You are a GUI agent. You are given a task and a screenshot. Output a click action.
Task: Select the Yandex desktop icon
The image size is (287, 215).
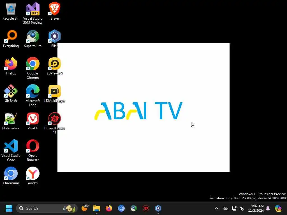click(x=33, y=176)
